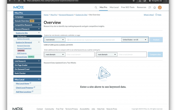The image size is (176, 110).
Task: Open Help Hub link in footer
Action: (101, 109)
